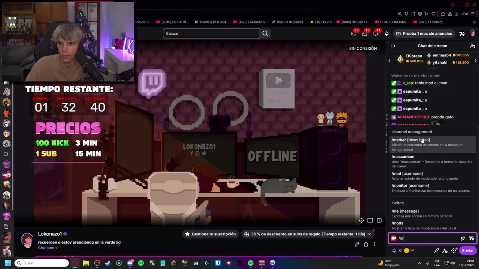Click the channel points gold coin icon
The image size is (479, 269).
[x=406, y=251]
